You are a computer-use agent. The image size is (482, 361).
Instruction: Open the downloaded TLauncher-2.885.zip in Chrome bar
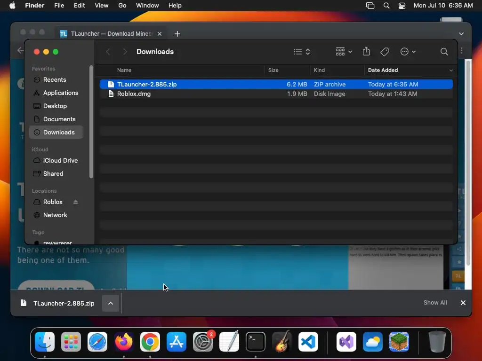[57, 303]
